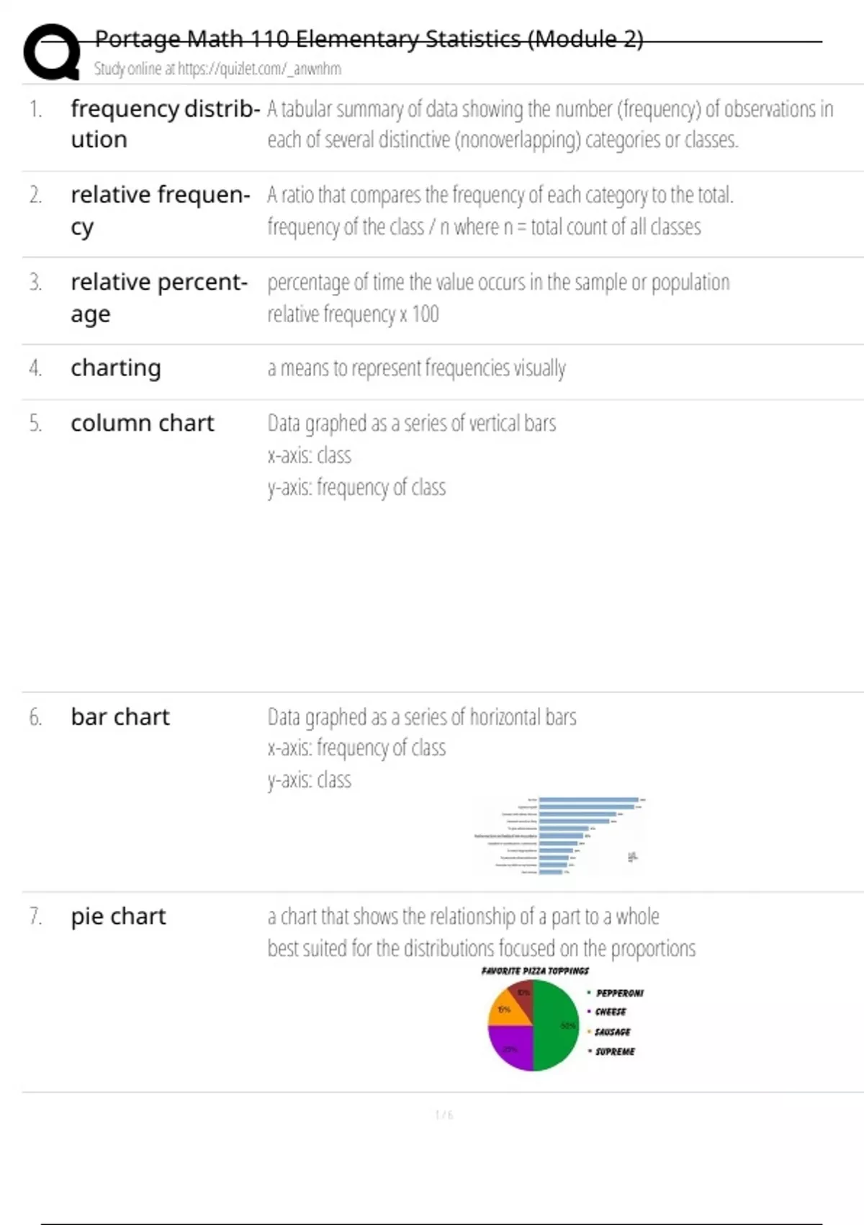Image resolution: width=864 pixels, height=1225 pixels.
Task: Select the 'relative frequency' term
Action: click(x=161, y=210)
